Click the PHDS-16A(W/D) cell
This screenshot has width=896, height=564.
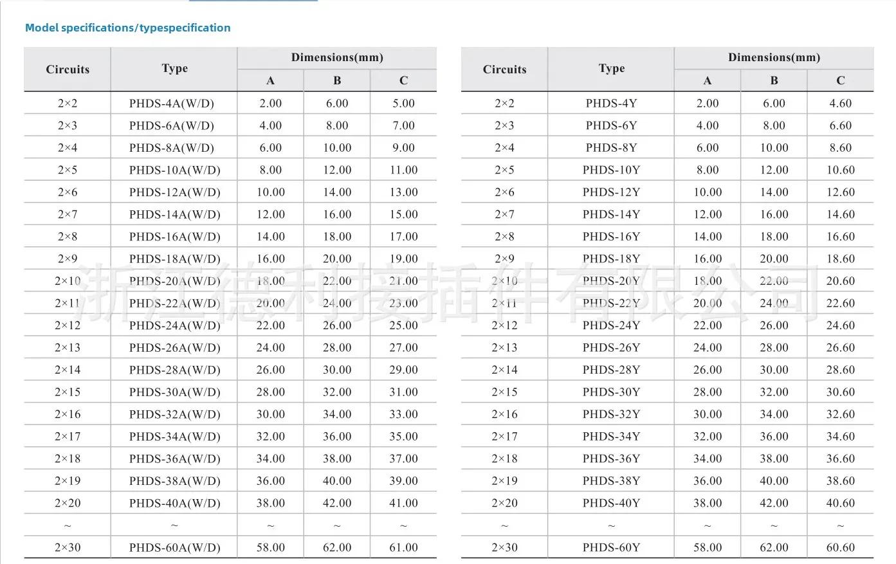174,237
